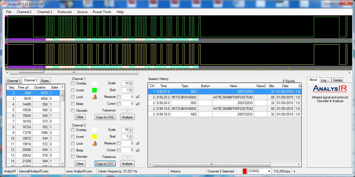Click Channel 1 histogram chart icon
Screen dimensions: 355x177
94,97
